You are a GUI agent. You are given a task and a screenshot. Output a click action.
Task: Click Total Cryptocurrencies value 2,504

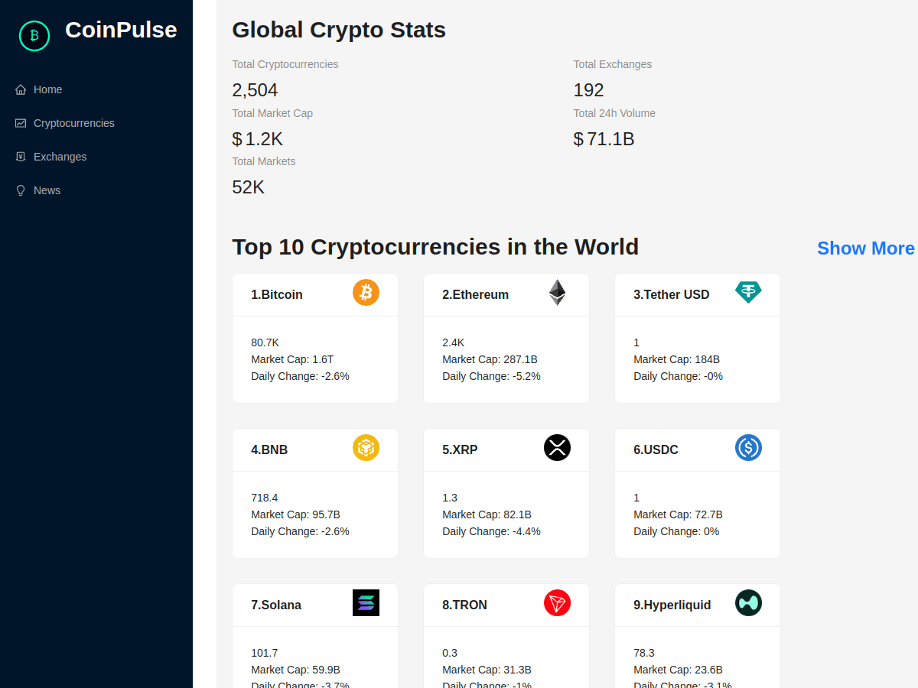255,90
